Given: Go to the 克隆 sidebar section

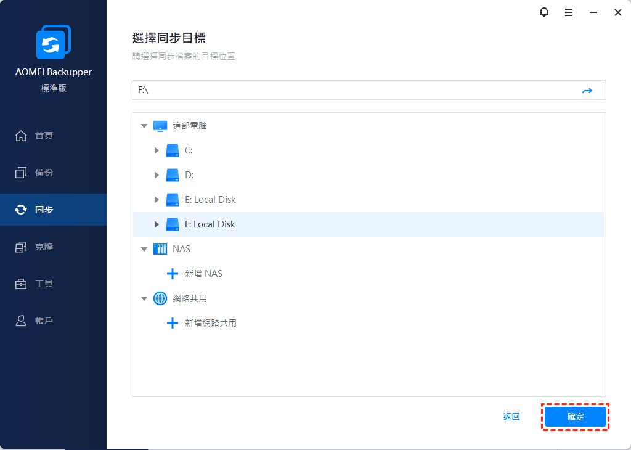Looking at the screenshot, I should (x=44, y=247).
